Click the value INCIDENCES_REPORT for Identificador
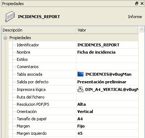The image size is (145, 138). click(98, 45)
